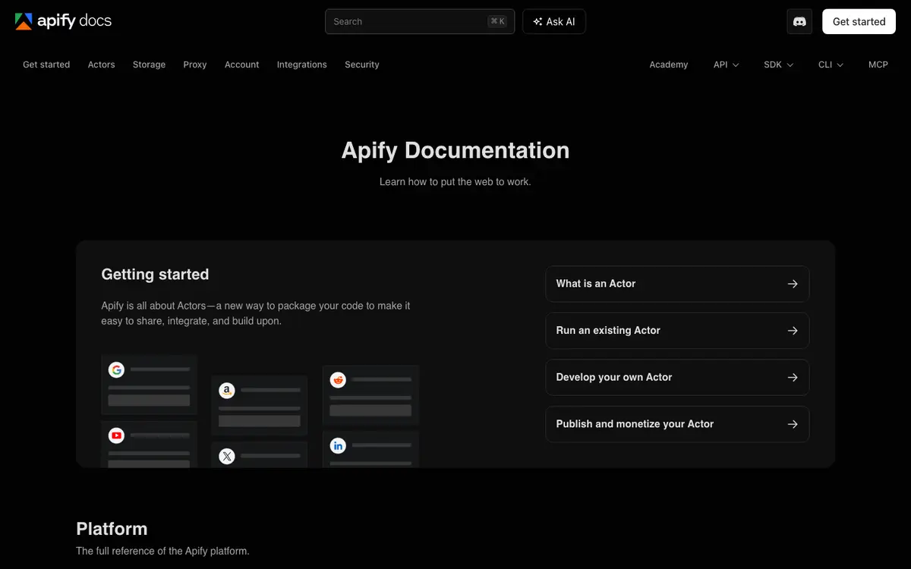
Task: Open the Account nav item
Action: 241,64
